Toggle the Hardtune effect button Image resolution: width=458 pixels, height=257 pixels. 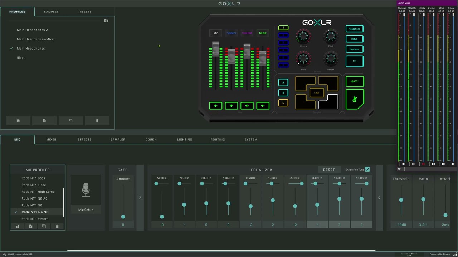pyautogui.click(x=355, y=49)
